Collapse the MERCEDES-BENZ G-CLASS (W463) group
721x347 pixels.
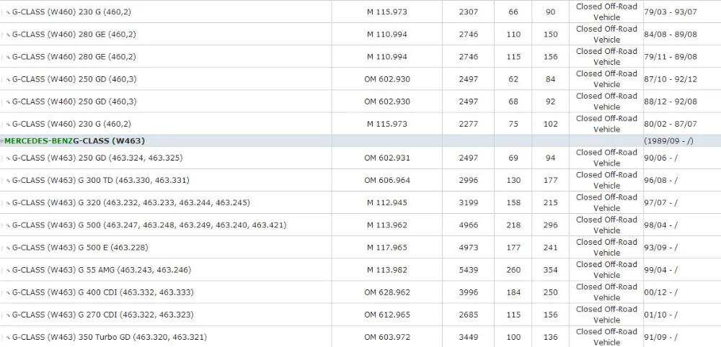(x=2, y=141)
